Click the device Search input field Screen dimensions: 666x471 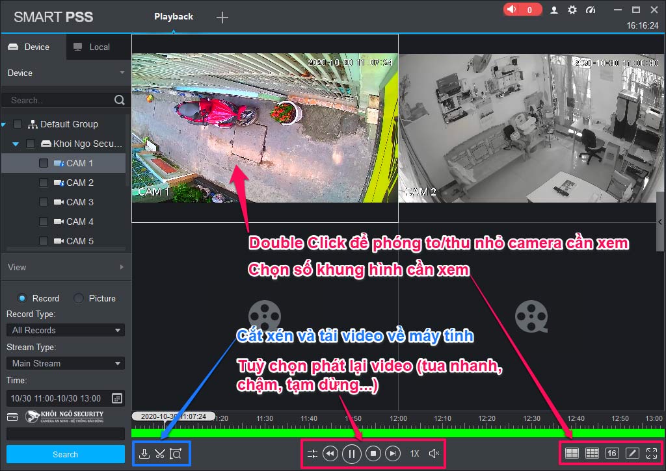point(60,100)
